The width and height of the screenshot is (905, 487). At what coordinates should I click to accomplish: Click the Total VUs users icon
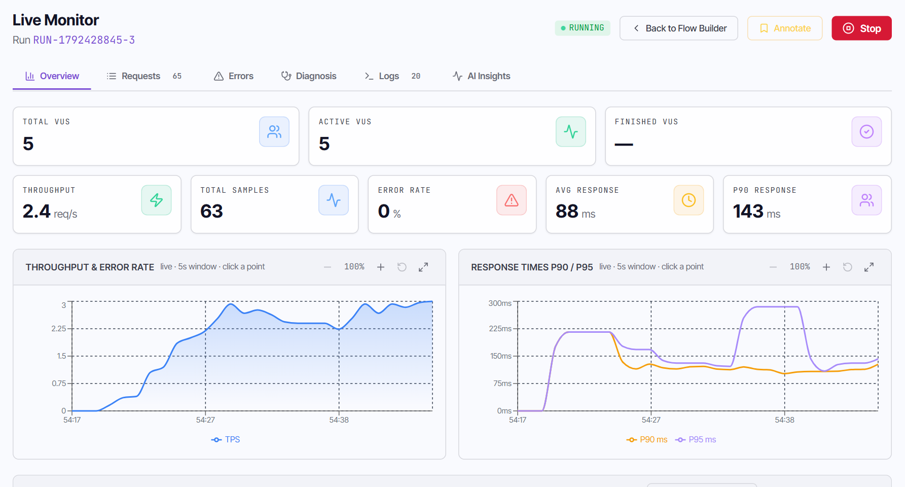coord(274,132)
